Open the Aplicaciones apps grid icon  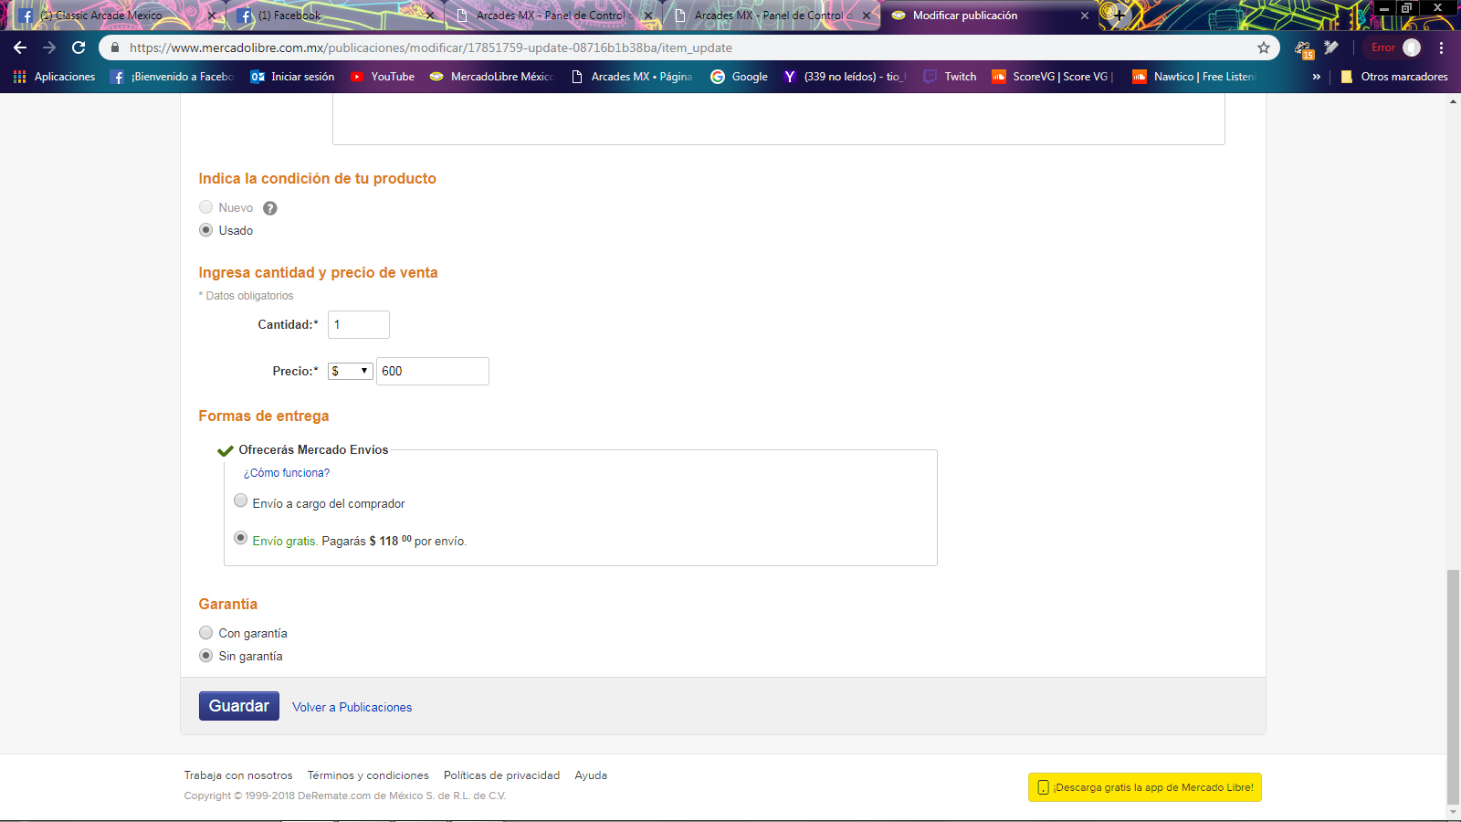pos(19,77)
